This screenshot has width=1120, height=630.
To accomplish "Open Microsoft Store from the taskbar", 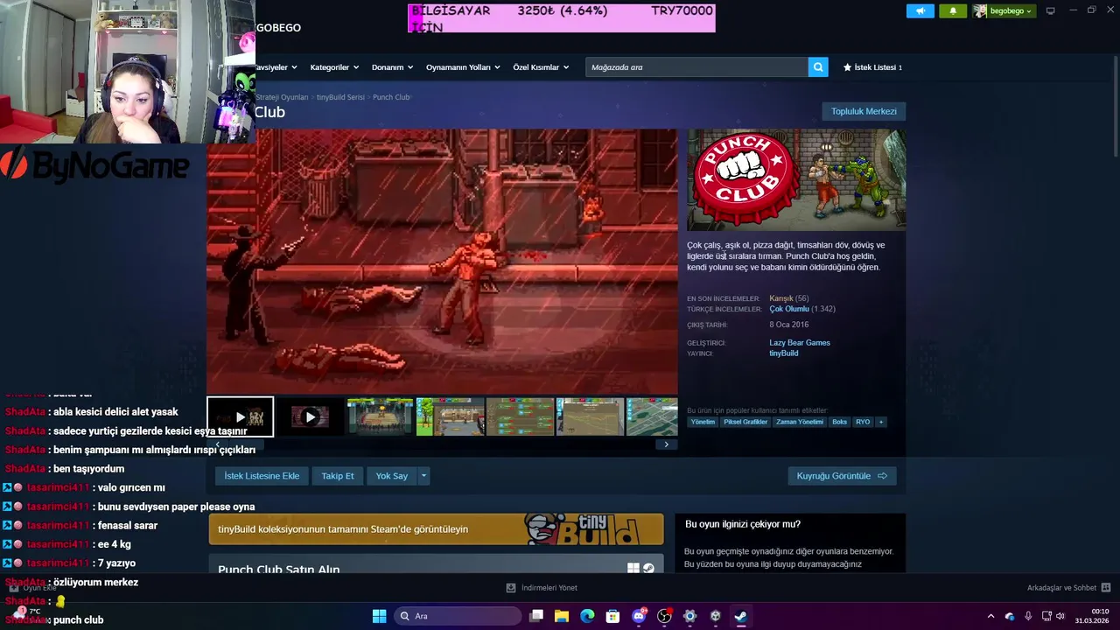I will [x=612, y=616].
